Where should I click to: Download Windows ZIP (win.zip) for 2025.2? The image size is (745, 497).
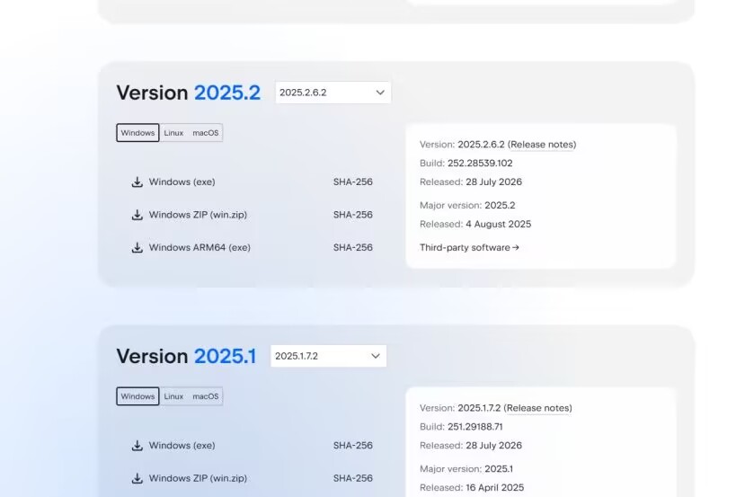click(x=198, y=215)
